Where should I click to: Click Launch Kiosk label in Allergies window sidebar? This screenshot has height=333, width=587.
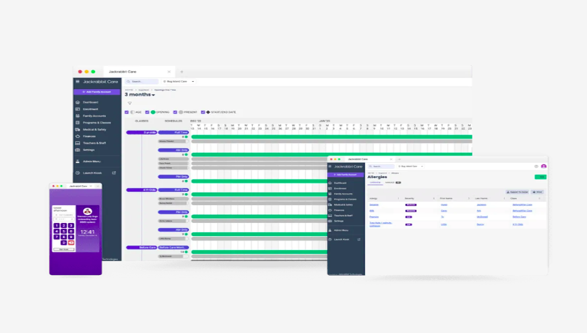point(342,239)
